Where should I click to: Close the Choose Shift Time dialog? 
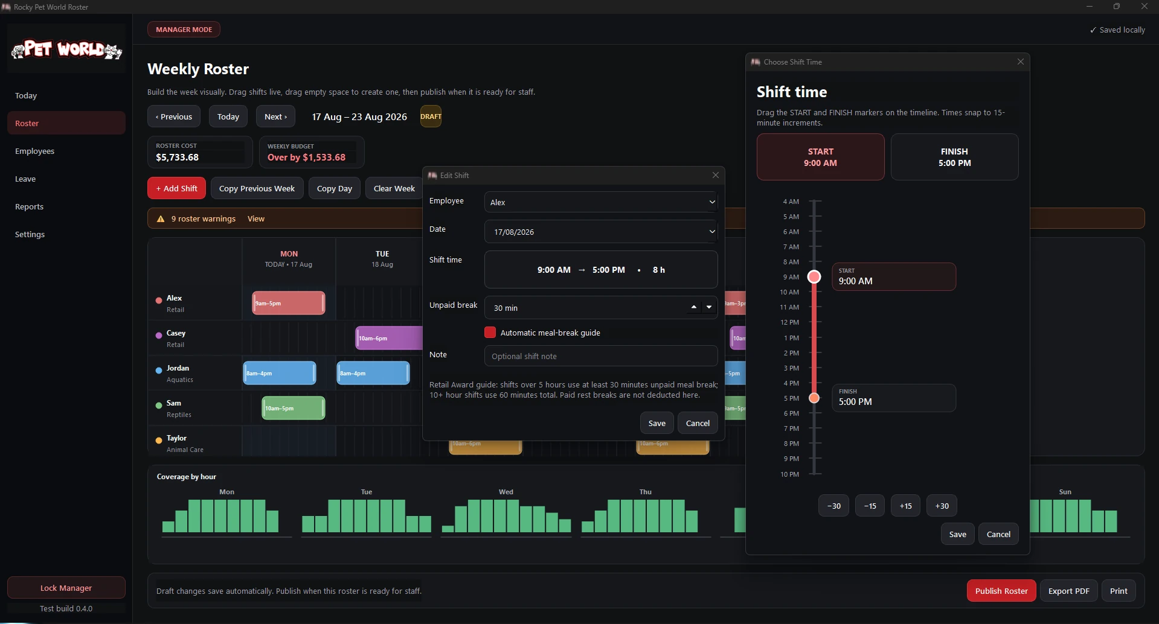[x=1021, y=62]
